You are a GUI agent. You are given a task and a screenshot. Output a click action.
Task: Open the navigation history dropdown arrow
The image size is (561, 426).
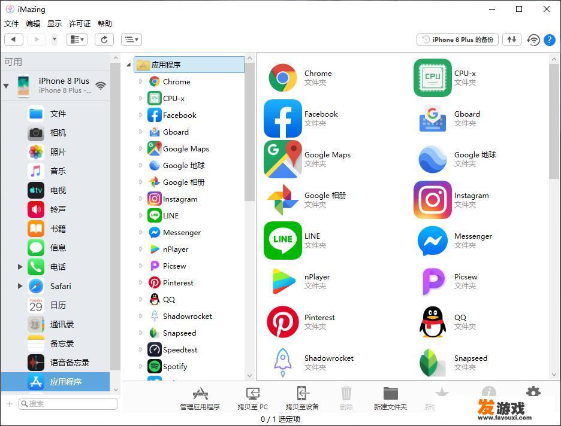[55, 39]
